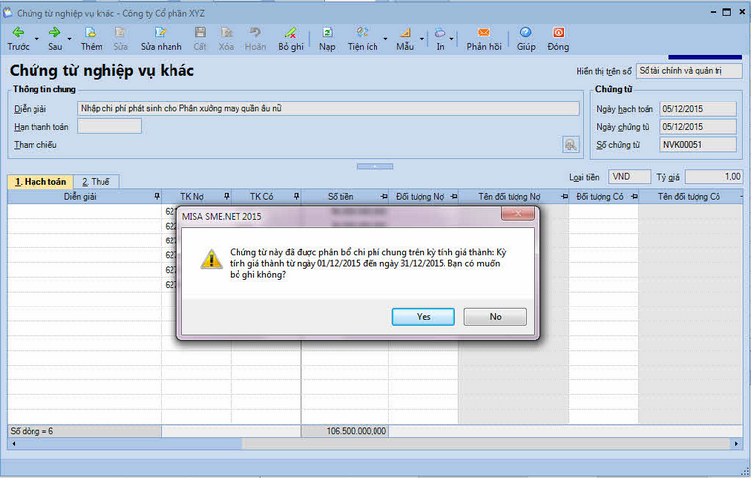Viewport: 751px width, 478px height.
Task: Reload data with Nạp
Action: coord(327,38)
